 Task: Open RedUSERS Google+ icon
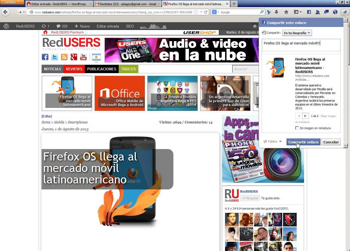pyautogui.click(x=74, y=57)
